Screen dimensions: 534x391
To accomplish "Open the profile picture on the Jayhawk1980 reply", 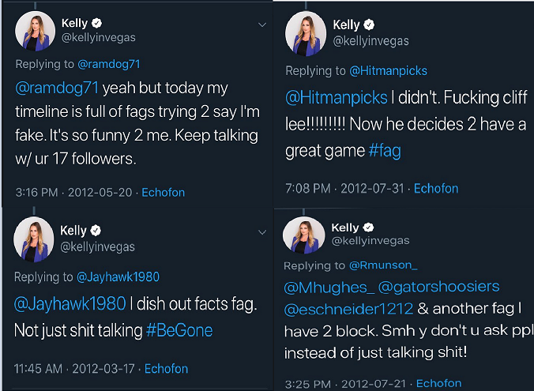I will [x=34, y=239].
